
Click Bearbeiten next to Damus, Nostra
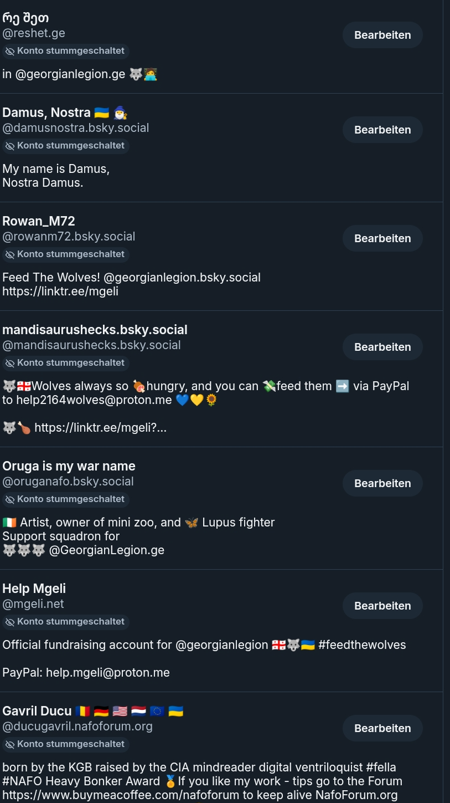pyautogui.click(x=382, y=130)
